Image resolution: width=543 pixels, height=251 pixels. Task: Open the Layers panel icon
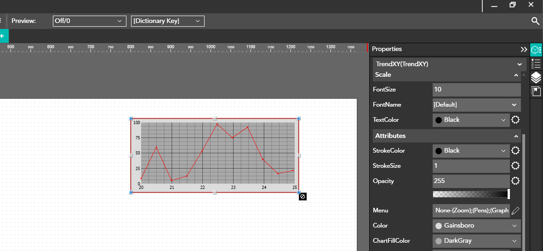(536, 78)
